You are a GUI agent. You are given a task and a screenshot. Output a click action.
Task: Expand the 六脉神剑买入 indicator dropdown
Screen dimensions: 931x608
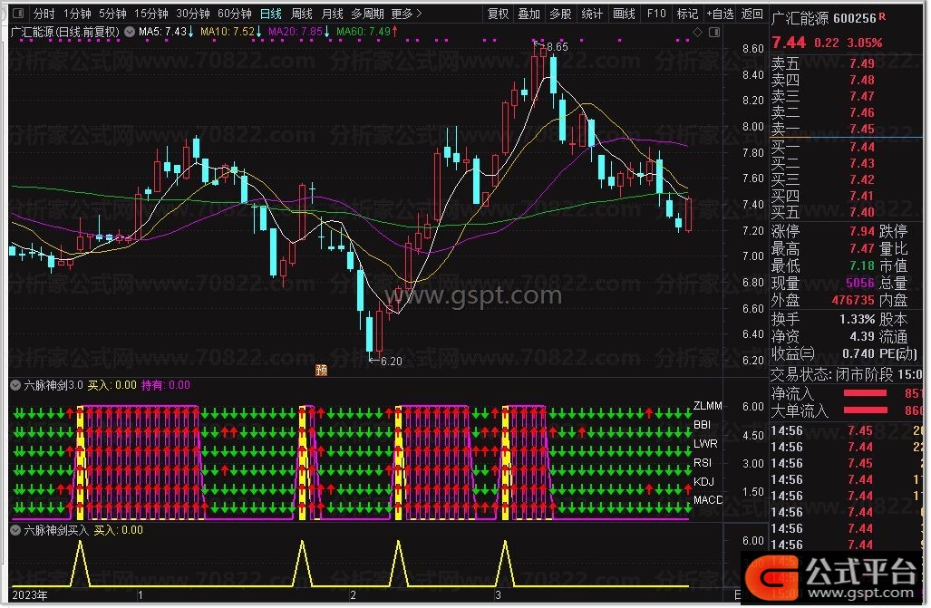pos(16,530)
